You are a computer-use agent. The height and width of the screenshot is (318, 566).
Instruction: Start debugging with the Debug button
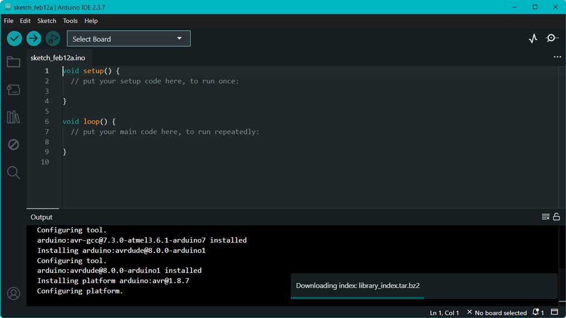(53, 38)
